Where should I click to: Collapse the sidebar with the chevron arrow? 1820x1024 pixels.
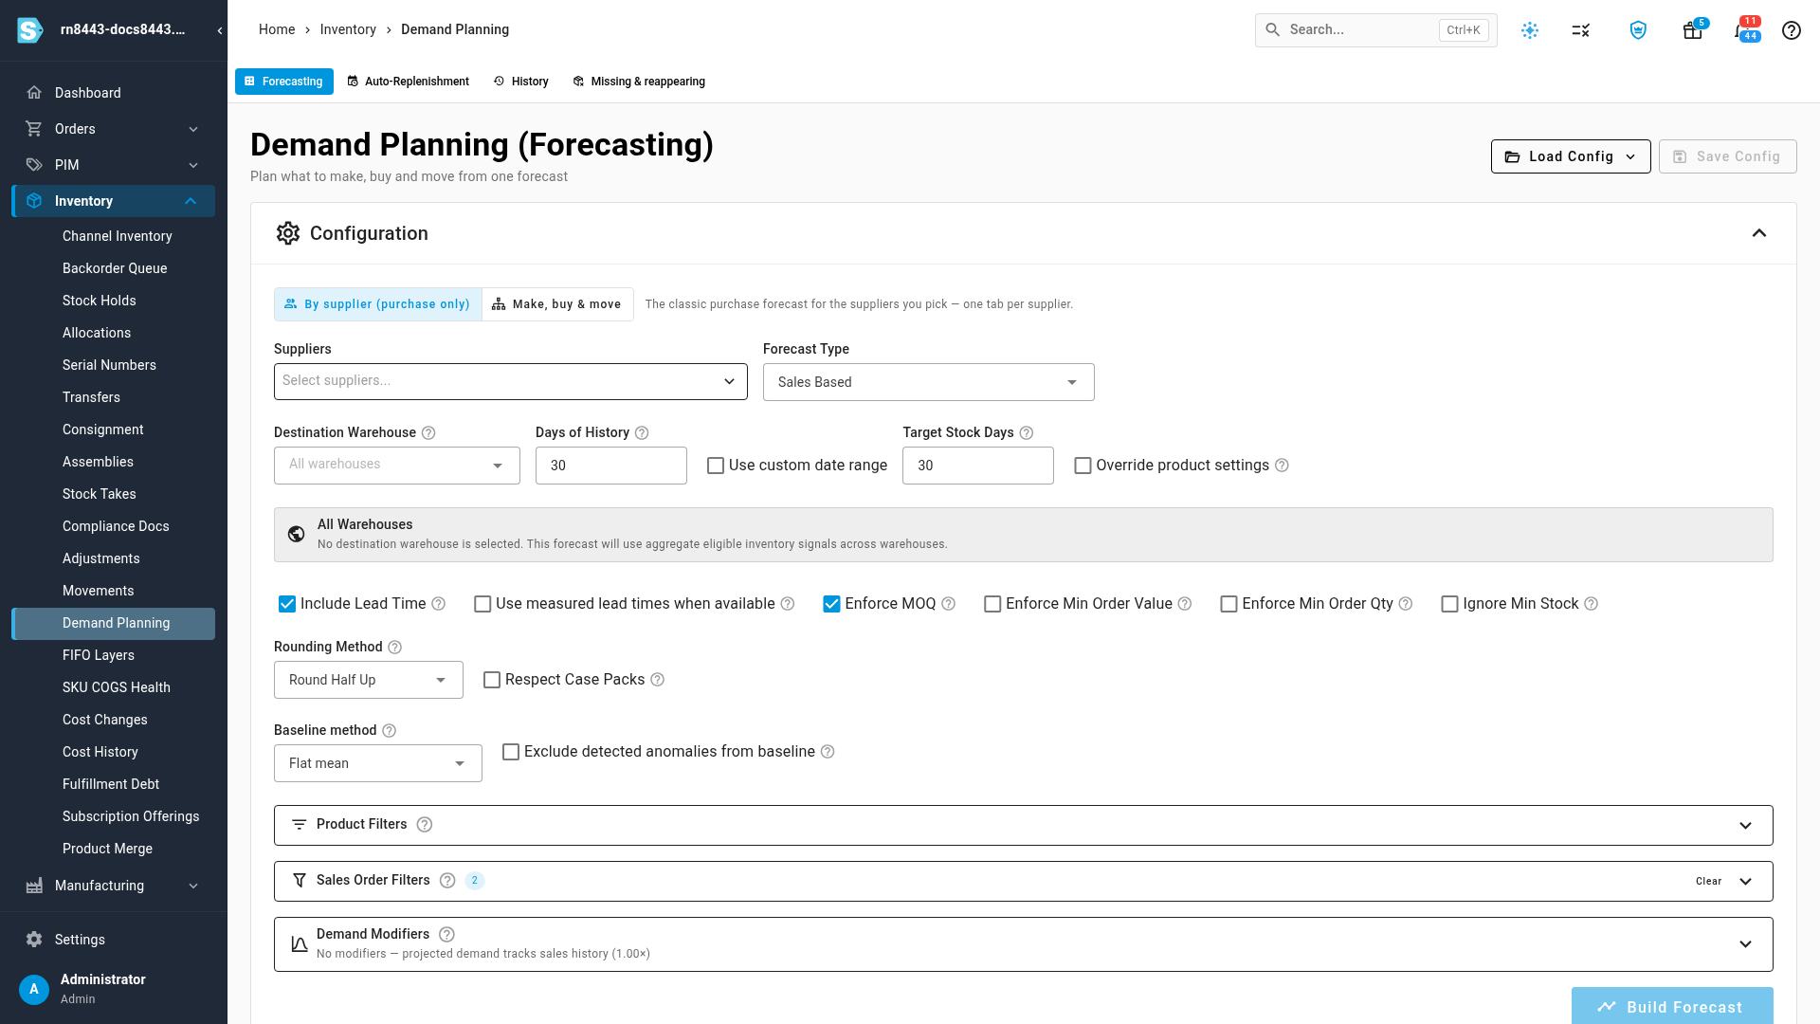coord(220,30)
